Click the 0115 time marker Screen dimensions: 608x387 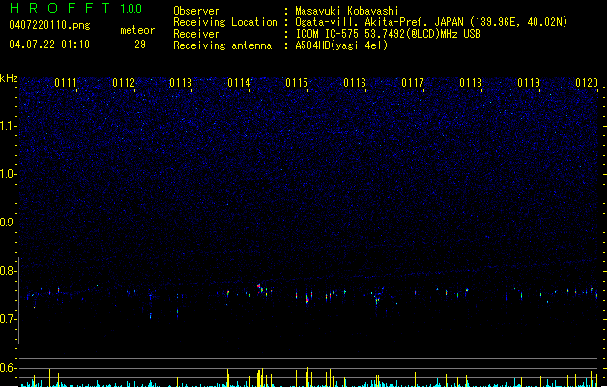tap(297, 83)
